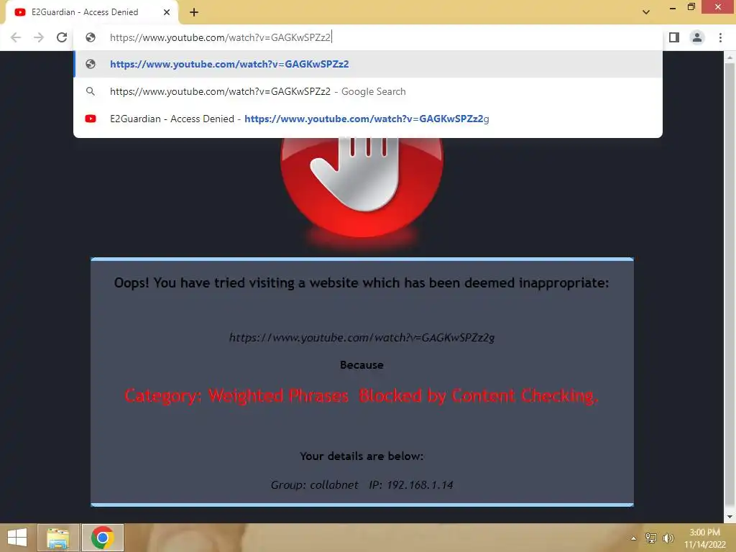Click the globe icon in the address bar
This screenshot has width=736, height=552.
click(91, 37)
